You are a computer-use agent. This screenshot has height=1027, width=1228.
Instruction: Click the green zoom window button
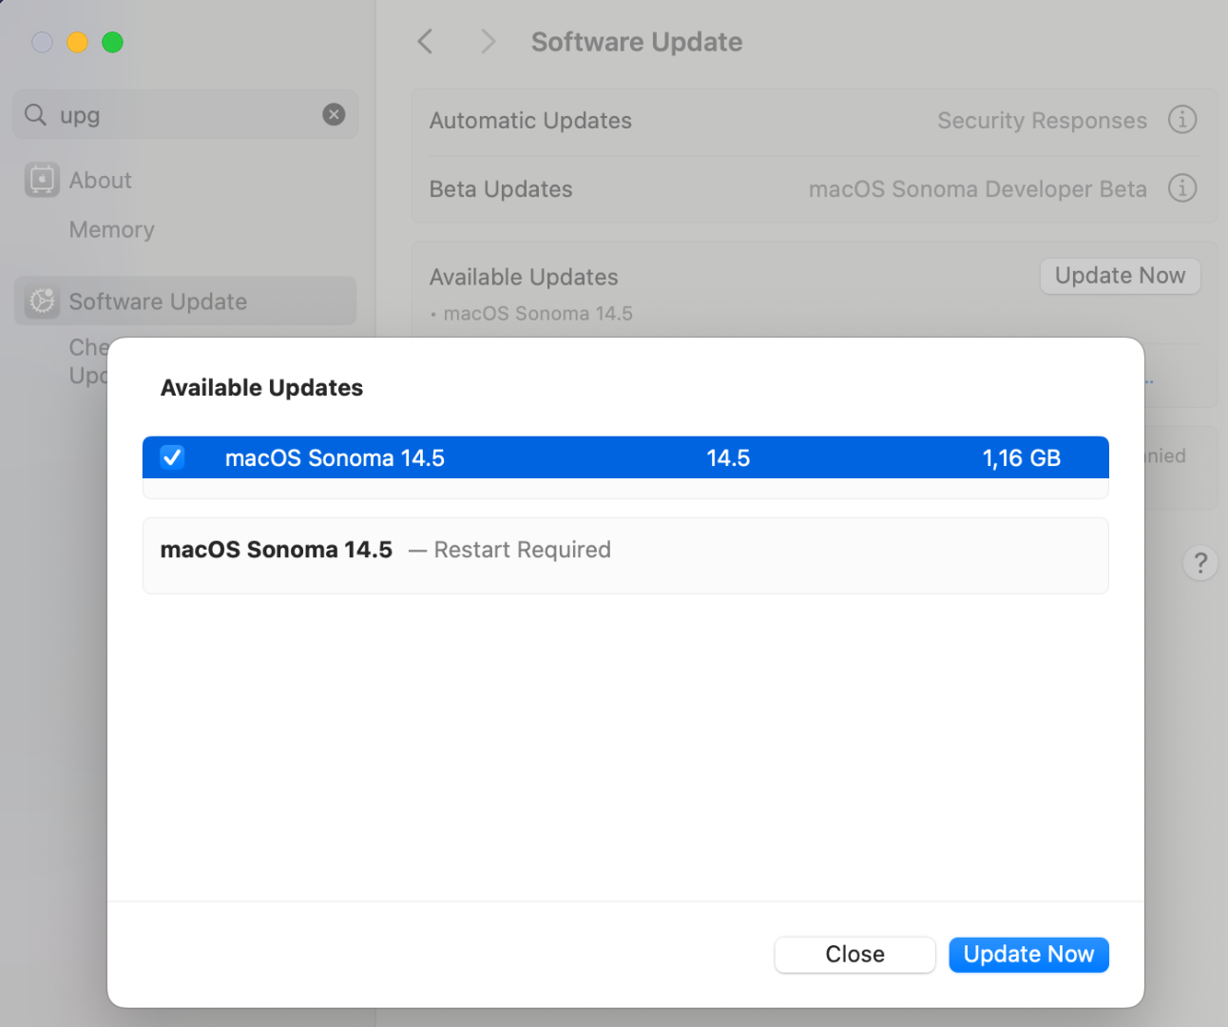112,42
